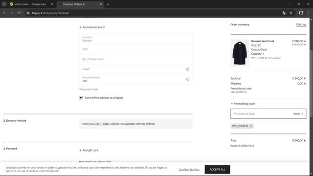Click the browser forward arrow

(x=12, y=13)
